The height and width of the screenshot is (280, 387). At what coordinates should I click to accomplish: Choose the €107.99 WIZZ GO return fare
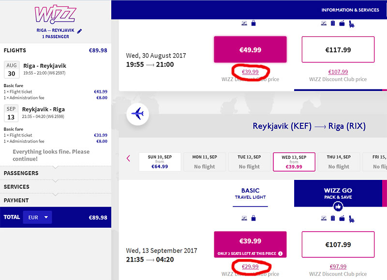point(338,245)
